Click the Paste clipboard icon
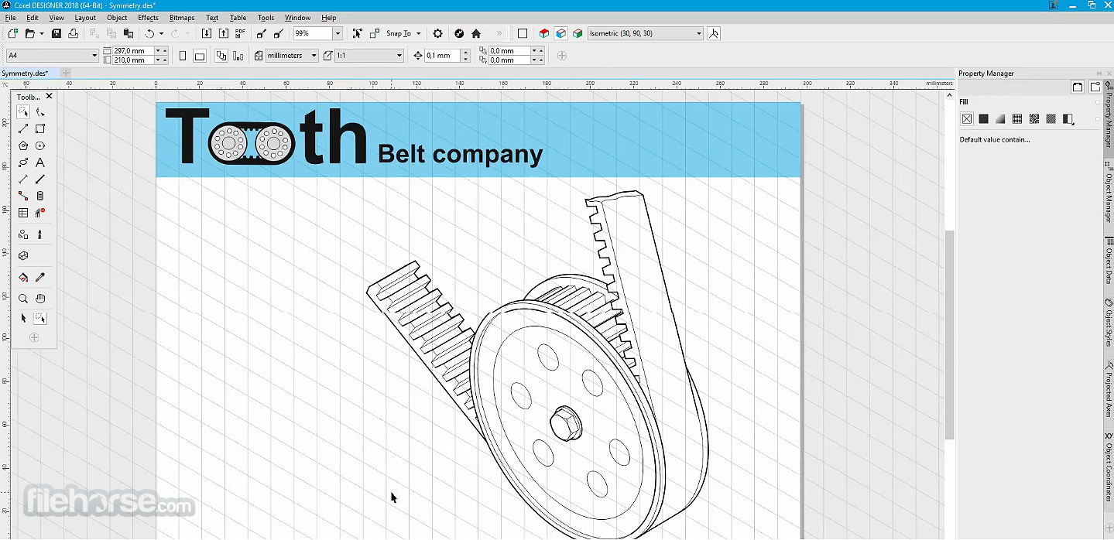The image size is (1114, 540). pyautogui.click(x=129, y=33)
